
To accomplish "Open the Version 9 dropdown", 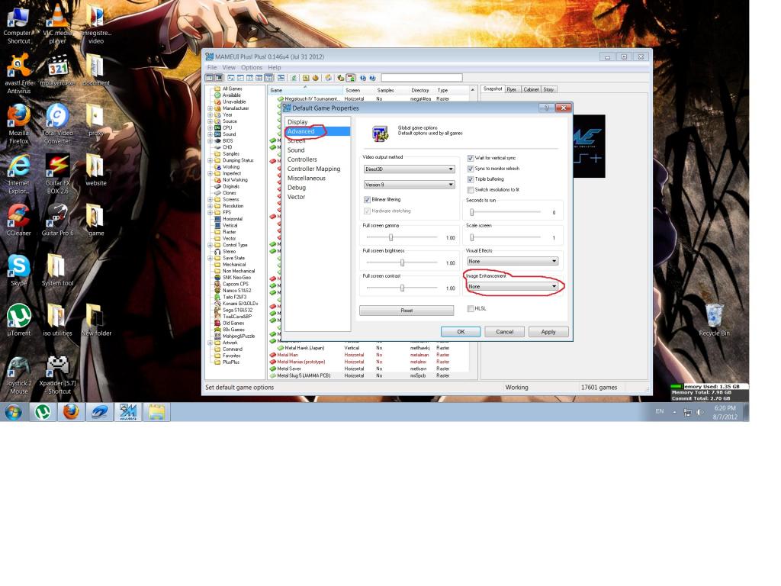I will (x=409, y=185).
